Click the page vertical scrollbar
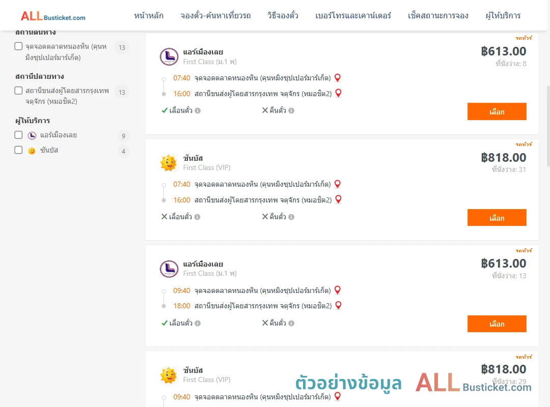This screenshot has height=407, width=550. coord(548,126)
